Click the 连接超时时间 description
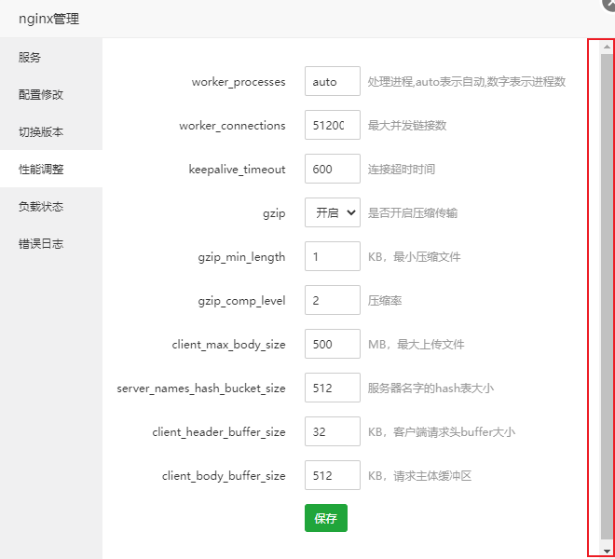615x559 pixels. (x=402, y=170)
